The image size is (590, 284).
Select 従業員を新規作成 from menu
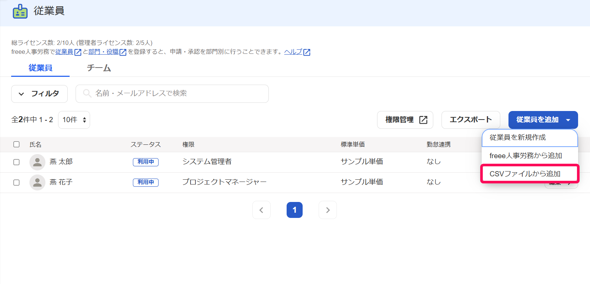[x=530, y=138]
